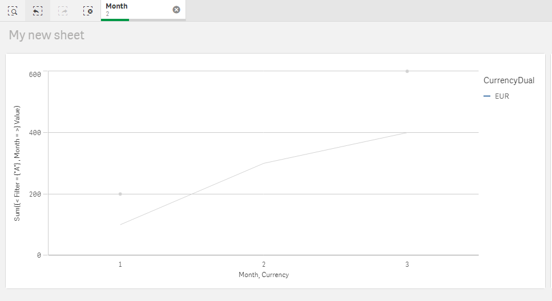Click y-axis value 600
552x301 pixels.
pos(35,74)
